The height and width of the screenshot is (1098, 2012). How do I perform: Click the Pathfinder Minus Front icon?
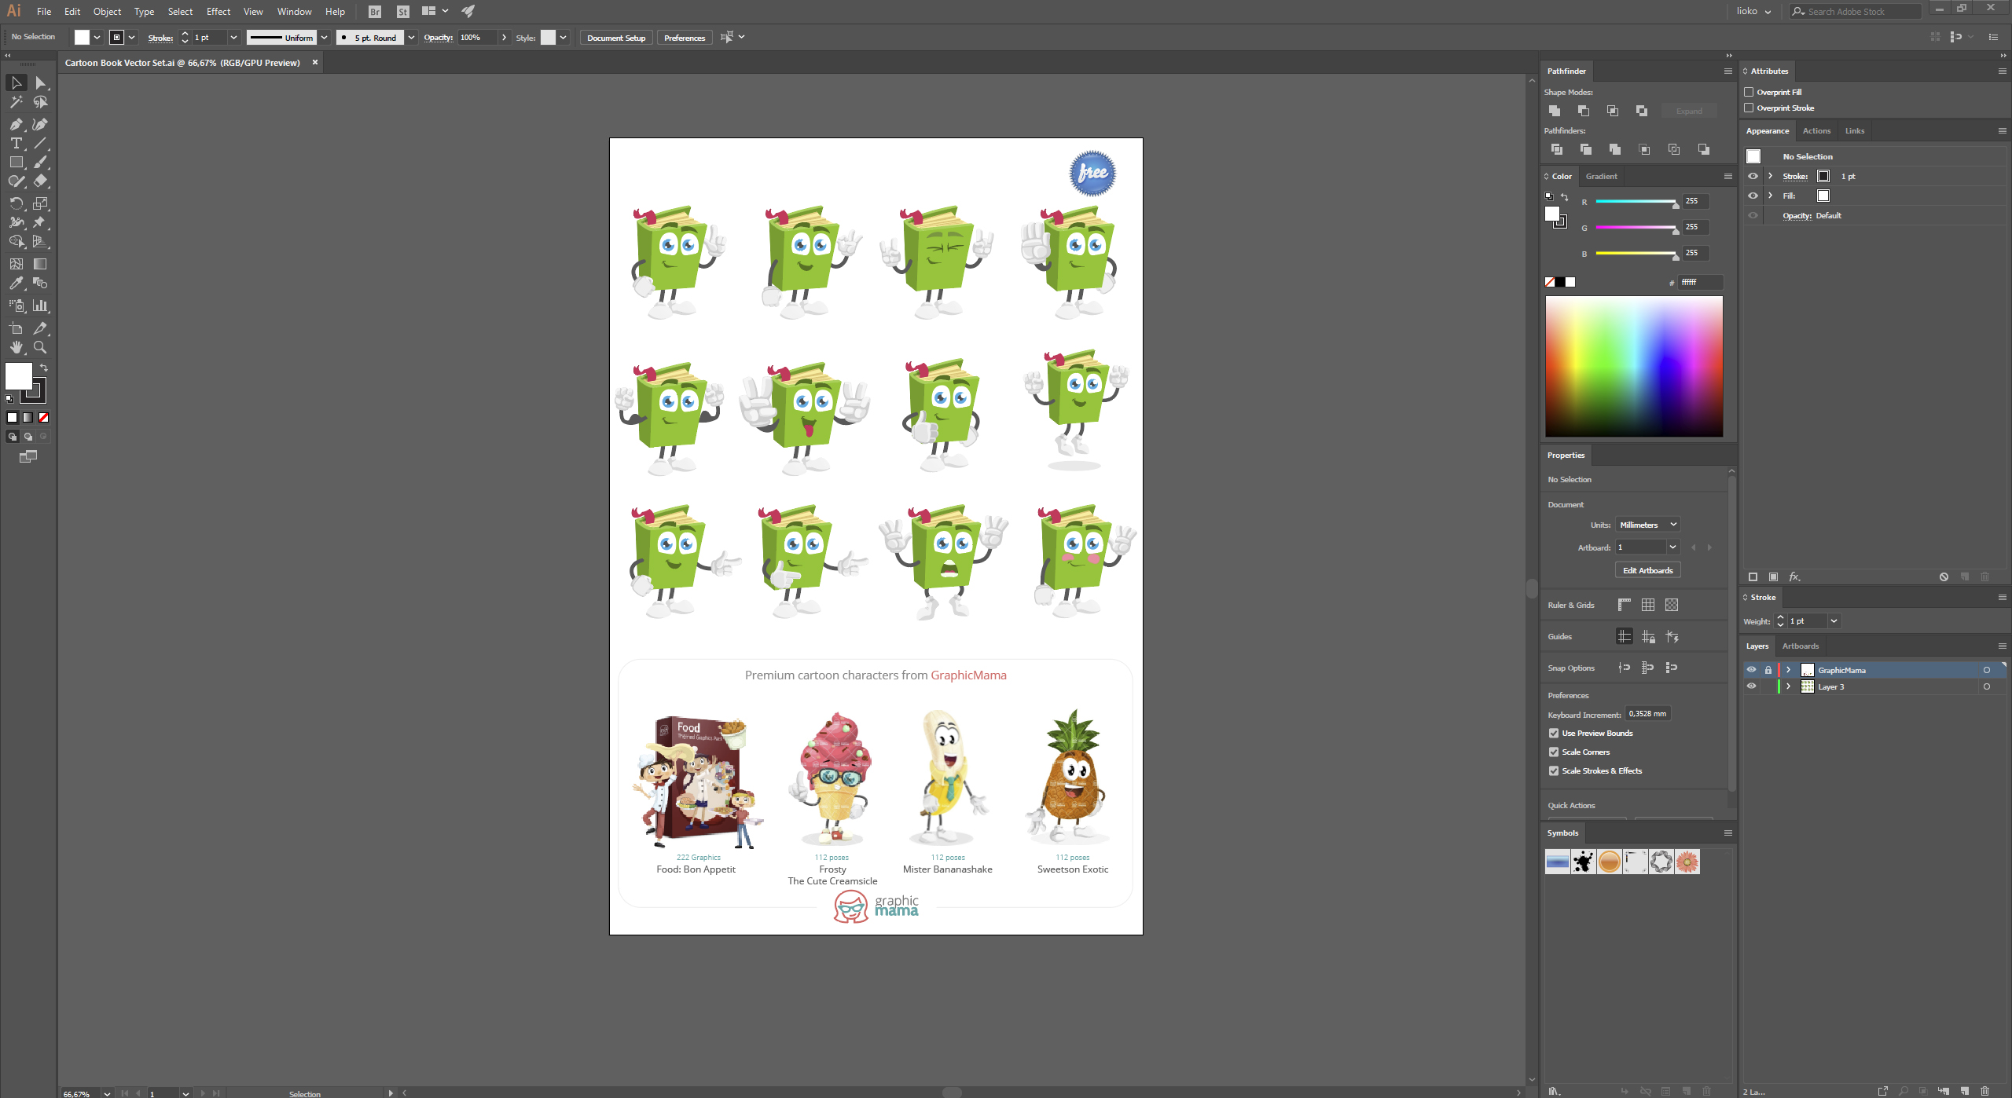tap(1582, 111)
